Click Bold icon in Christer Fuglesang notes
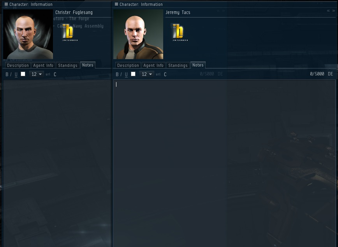 click(x=7, y=74)
